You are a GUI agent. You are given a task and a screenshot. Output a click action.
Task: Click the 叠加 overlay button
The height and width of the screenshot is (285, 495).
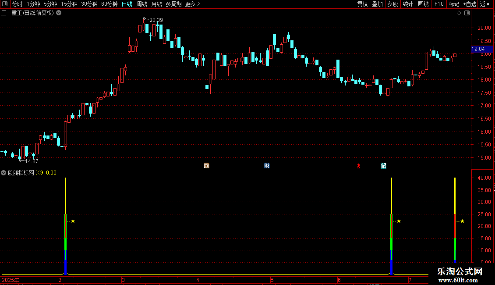378,4
